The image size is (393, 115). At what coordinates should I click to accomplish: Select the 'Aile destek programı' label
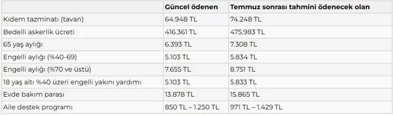pyautogui.click(x=38, y=107)
